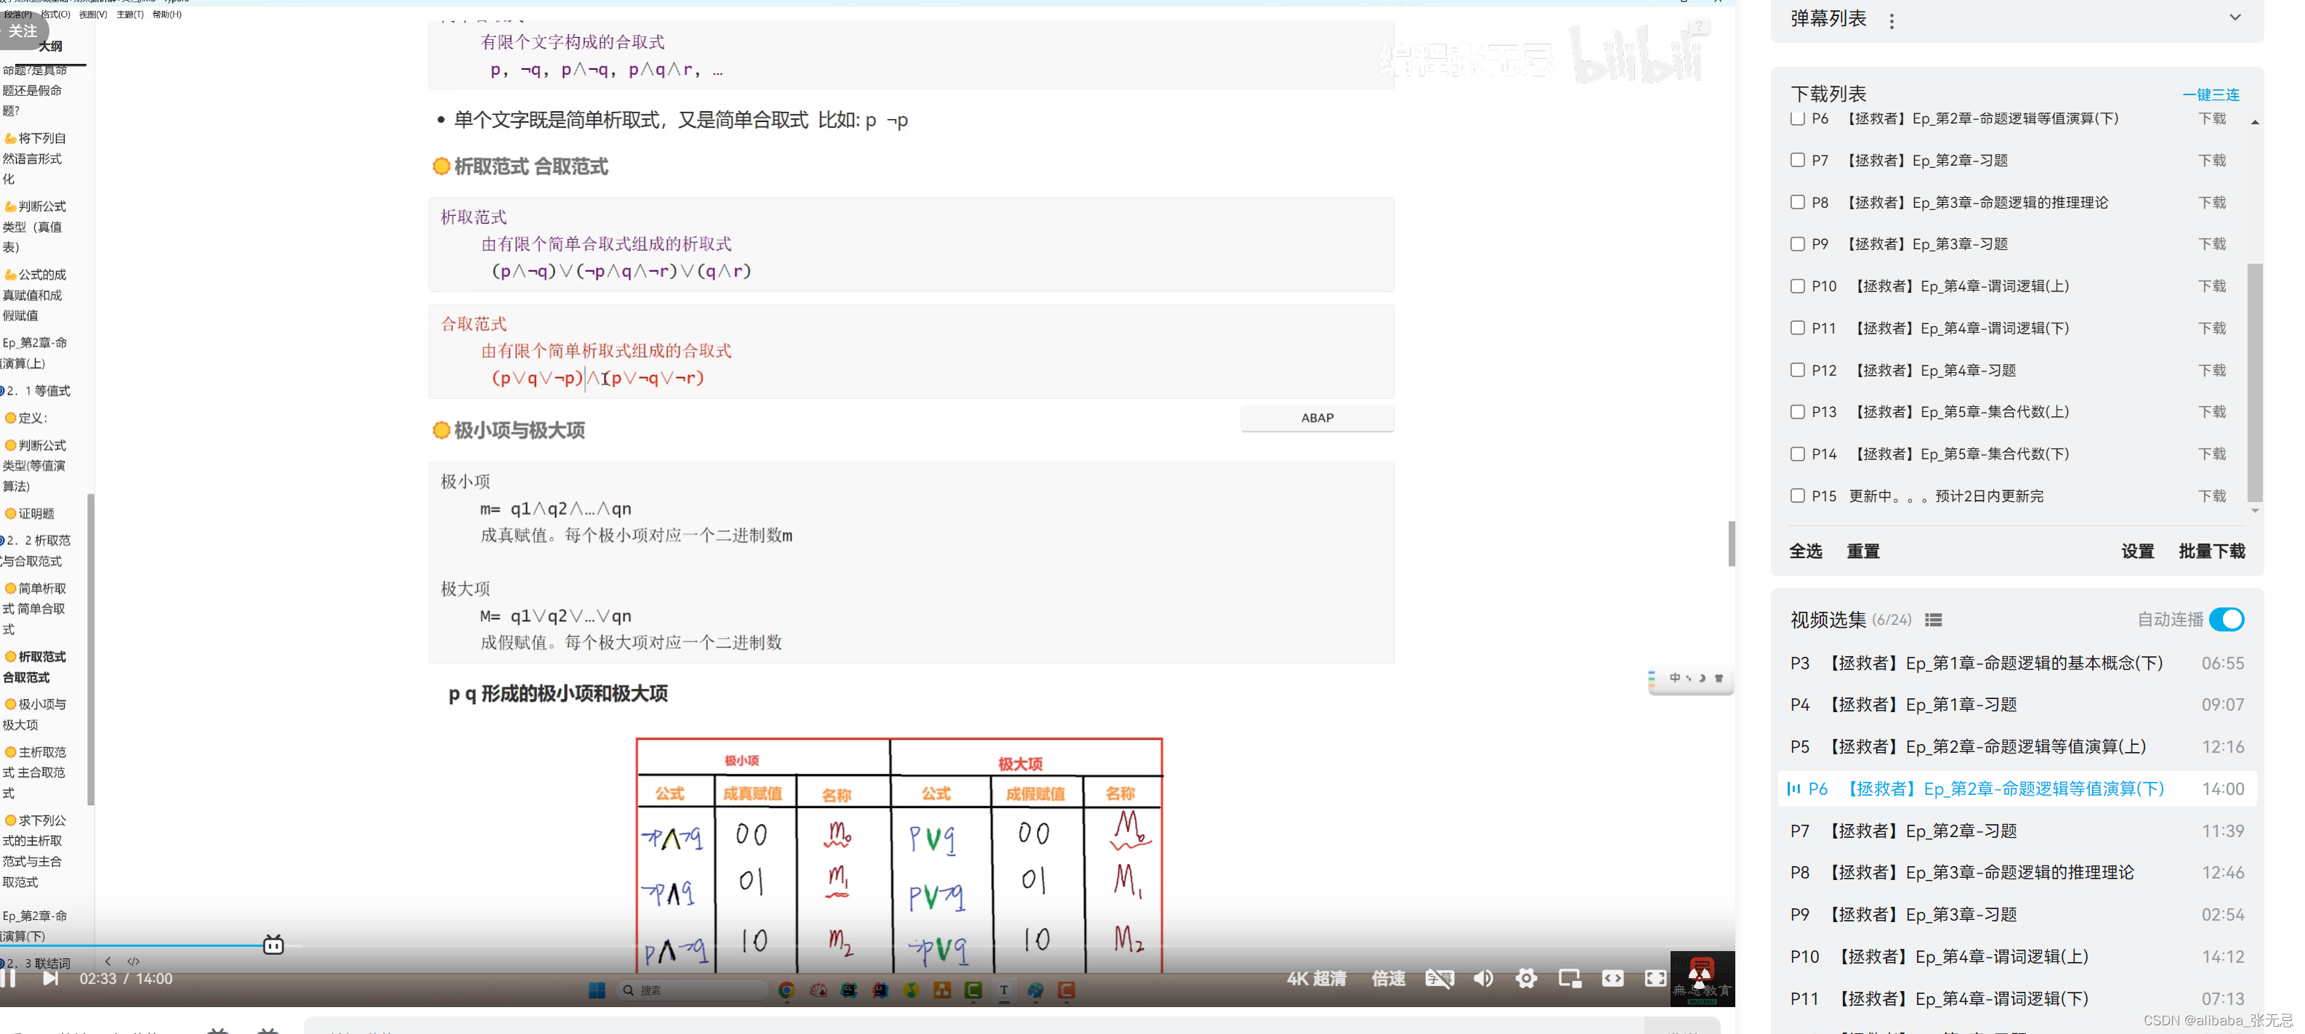Click the list view icon beside 视频选集
Screen dimensions: 2305x1034
(x=1934, y=620)
